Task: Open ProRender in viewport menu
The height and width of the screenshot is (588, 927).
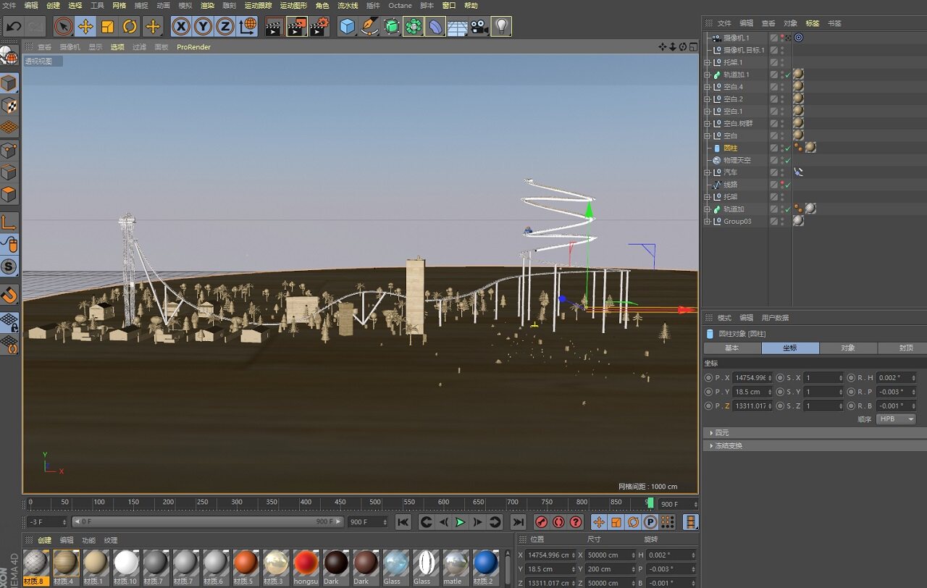Action: pos(193,47)
